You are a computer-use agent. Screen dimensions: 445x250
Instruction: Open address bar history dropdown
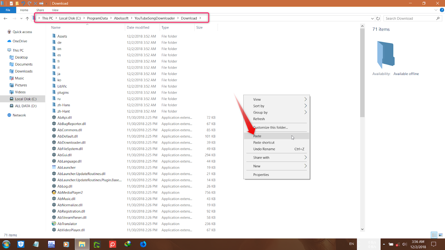click(372, 19)
